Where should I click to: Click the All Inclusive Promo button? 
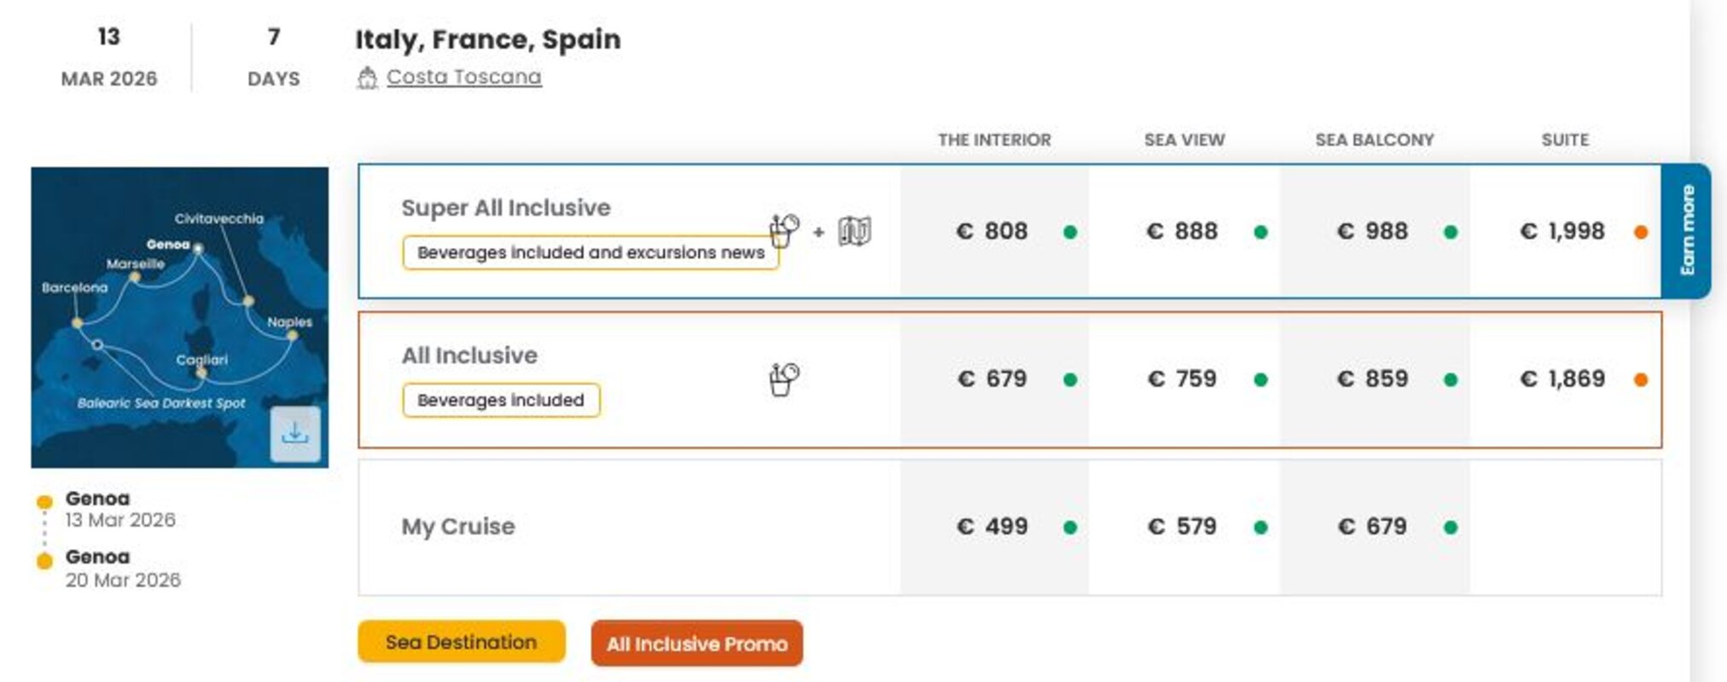(x=696, y=644)
